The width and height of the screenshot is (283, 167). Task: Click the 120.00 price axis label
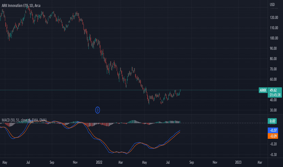[x=274, y=18]
